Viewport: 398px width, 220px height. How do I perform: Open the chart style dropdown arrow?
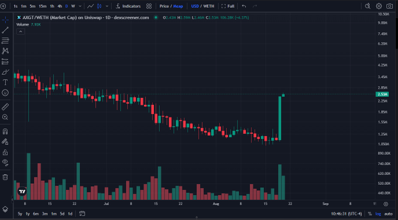point(107,6)
